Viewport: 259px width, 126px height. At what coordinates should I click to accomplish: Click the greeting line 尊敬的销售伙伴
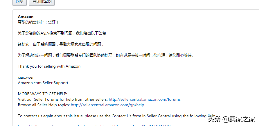point(38,22)
